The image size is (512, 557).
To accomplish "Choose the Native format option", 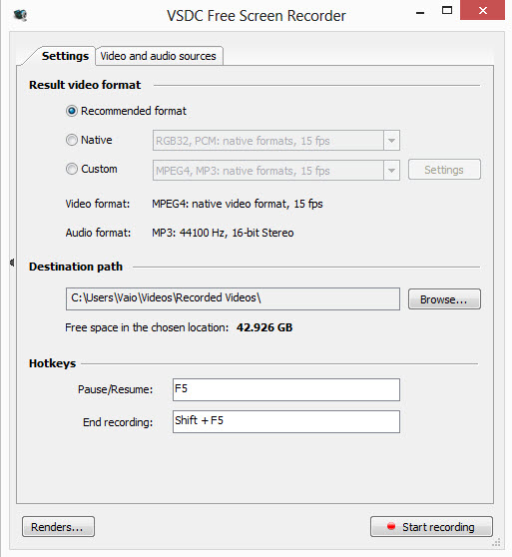I will click(72, 140).
